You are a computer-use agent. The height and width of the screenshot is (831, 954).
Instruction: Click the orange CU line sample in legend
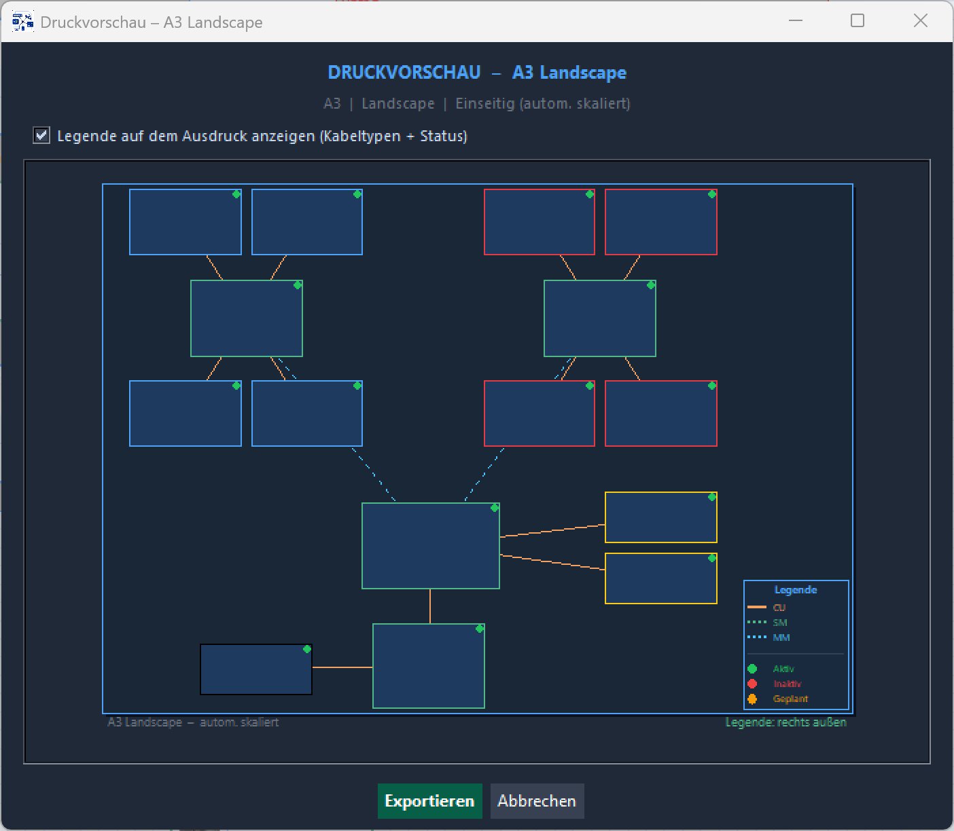pos(757,607)
